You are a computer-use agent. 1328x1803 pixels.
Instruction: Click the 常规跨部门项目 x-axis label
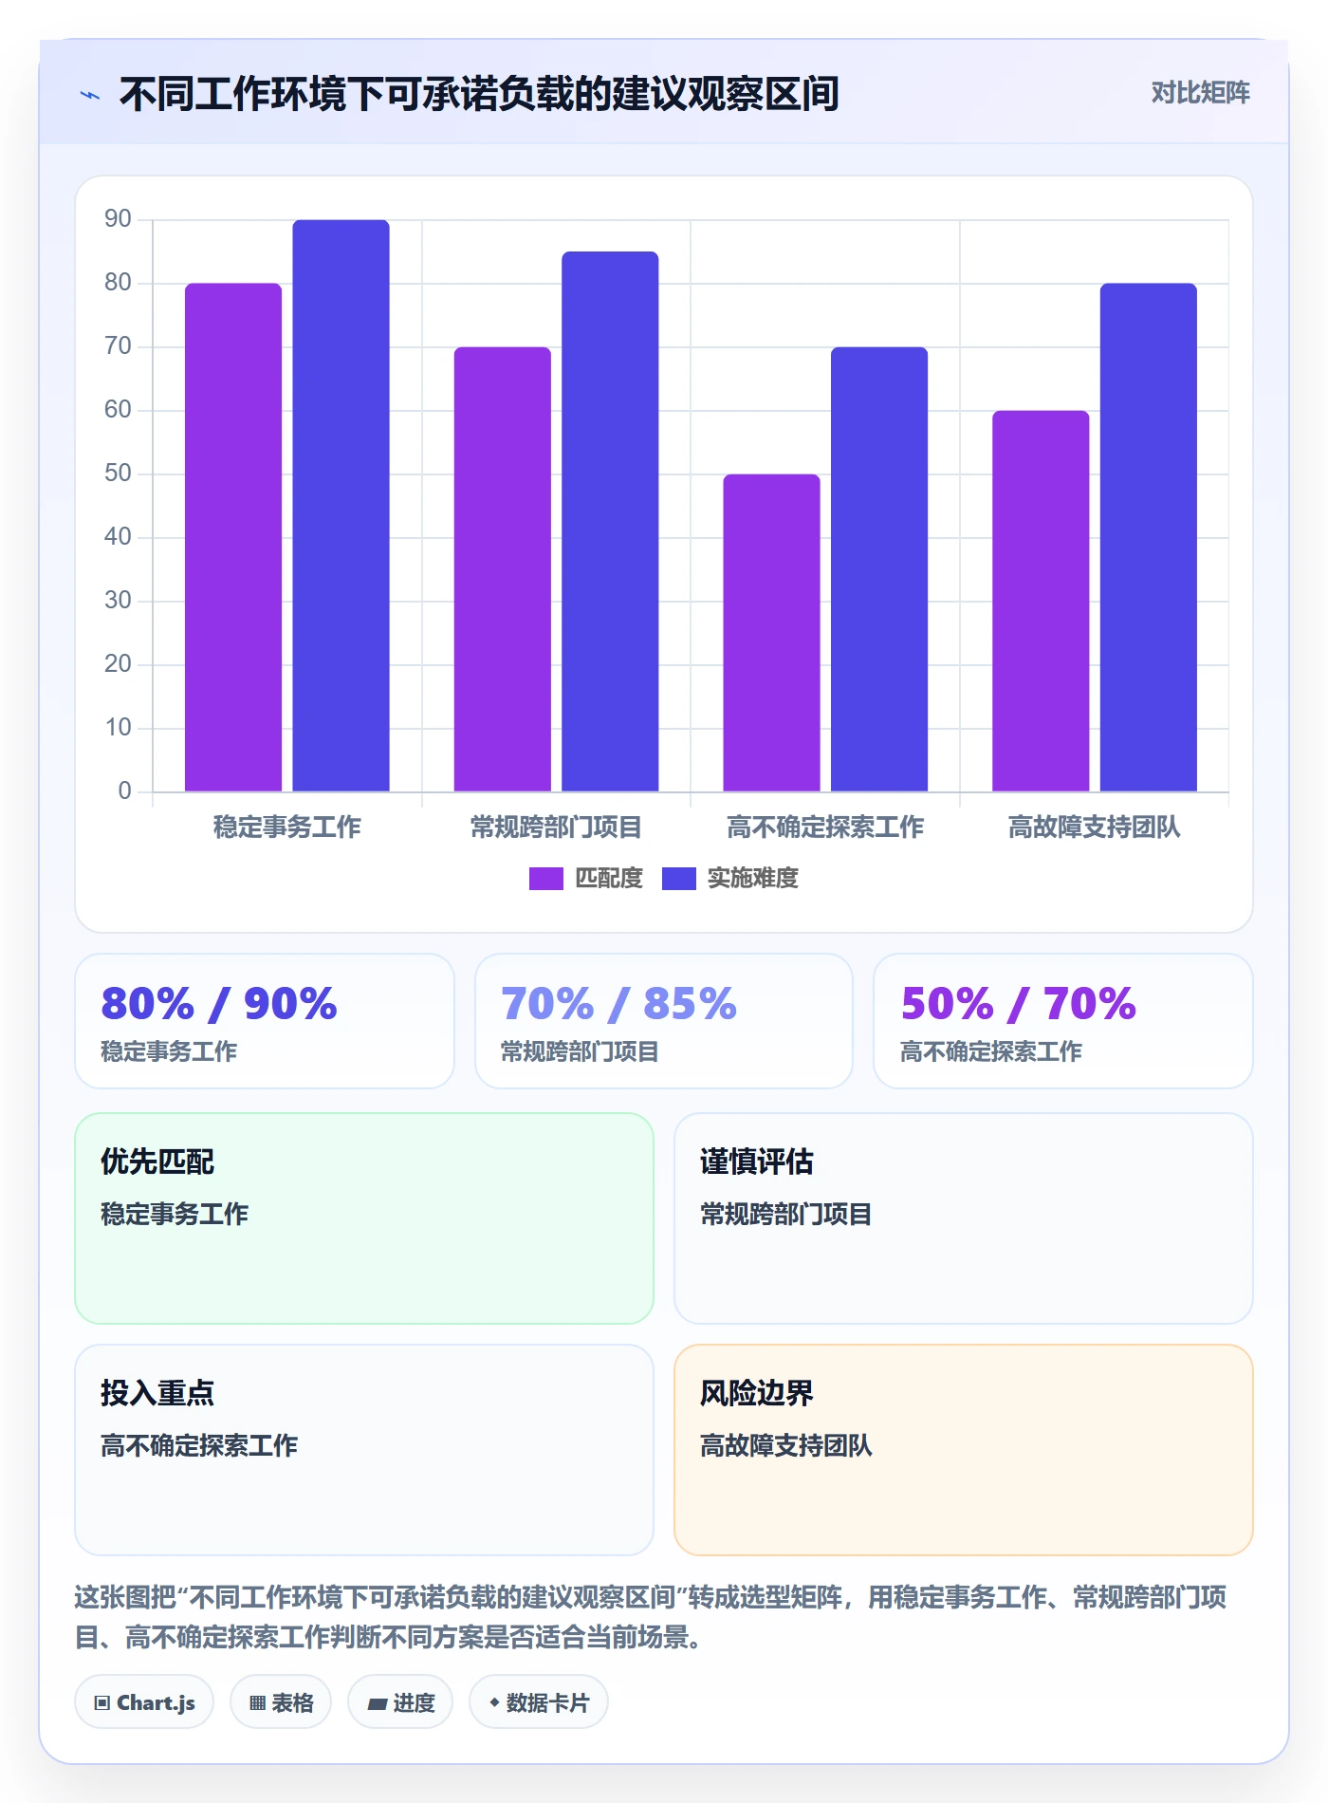pyautogui.click(x=557, y=827)
